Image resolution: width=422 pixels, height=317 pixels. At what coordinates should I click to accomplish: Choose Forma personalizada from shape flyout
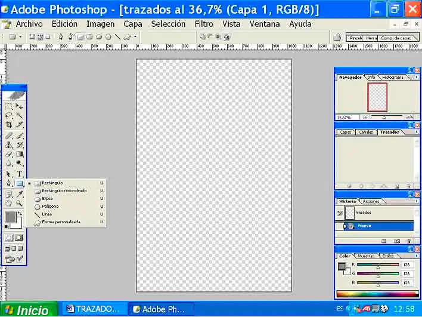click(60, 222)
